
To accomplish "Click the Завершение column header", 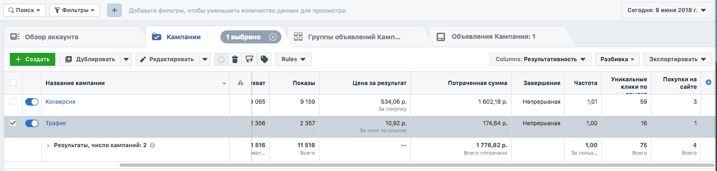I will pos(538,83).
